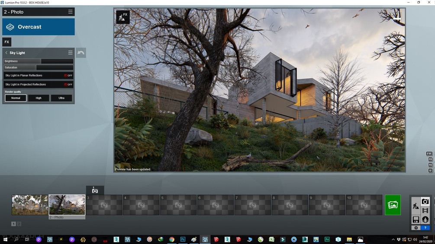This screenshot has height=244, width=435.
Task: Switch to photo set page 2
Action: pyautogui.click(x=19, y=224)
